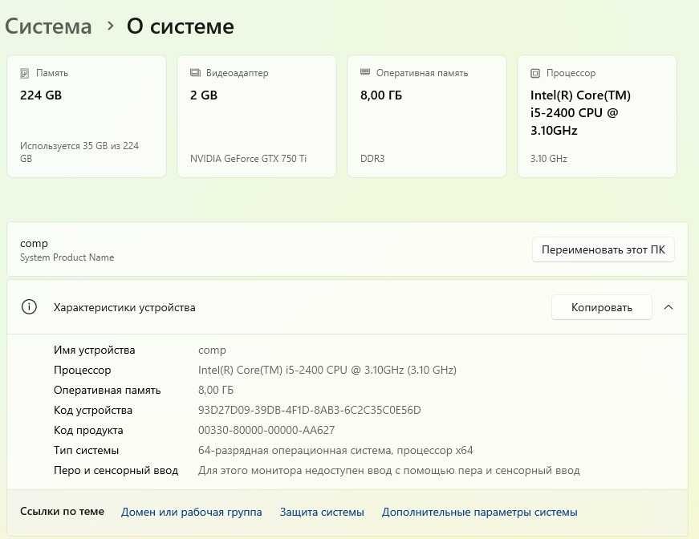
Task: Click the text 'System Product Name'
Action: tap(67, 257)
